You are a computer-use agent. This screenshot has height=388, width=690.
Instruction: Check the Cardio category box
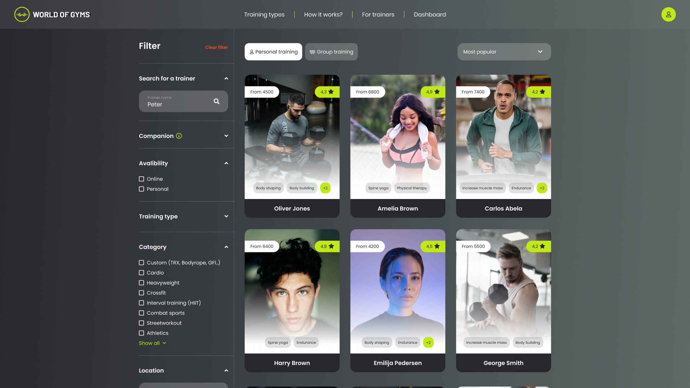tap(142, 273)
